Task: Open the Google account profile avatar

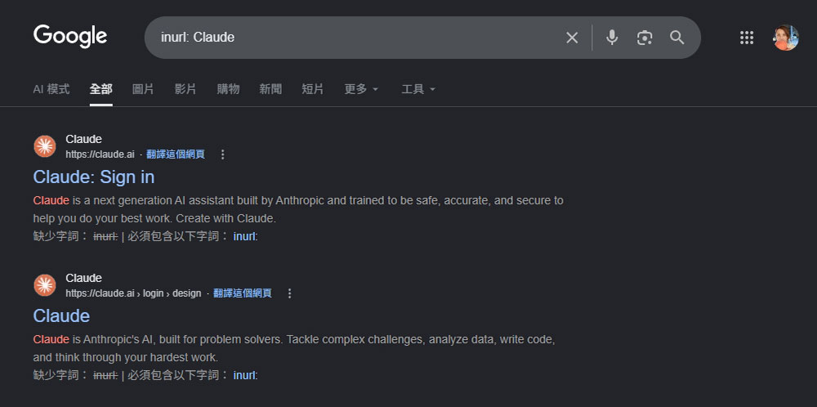Action: click(x=786, y=38)
